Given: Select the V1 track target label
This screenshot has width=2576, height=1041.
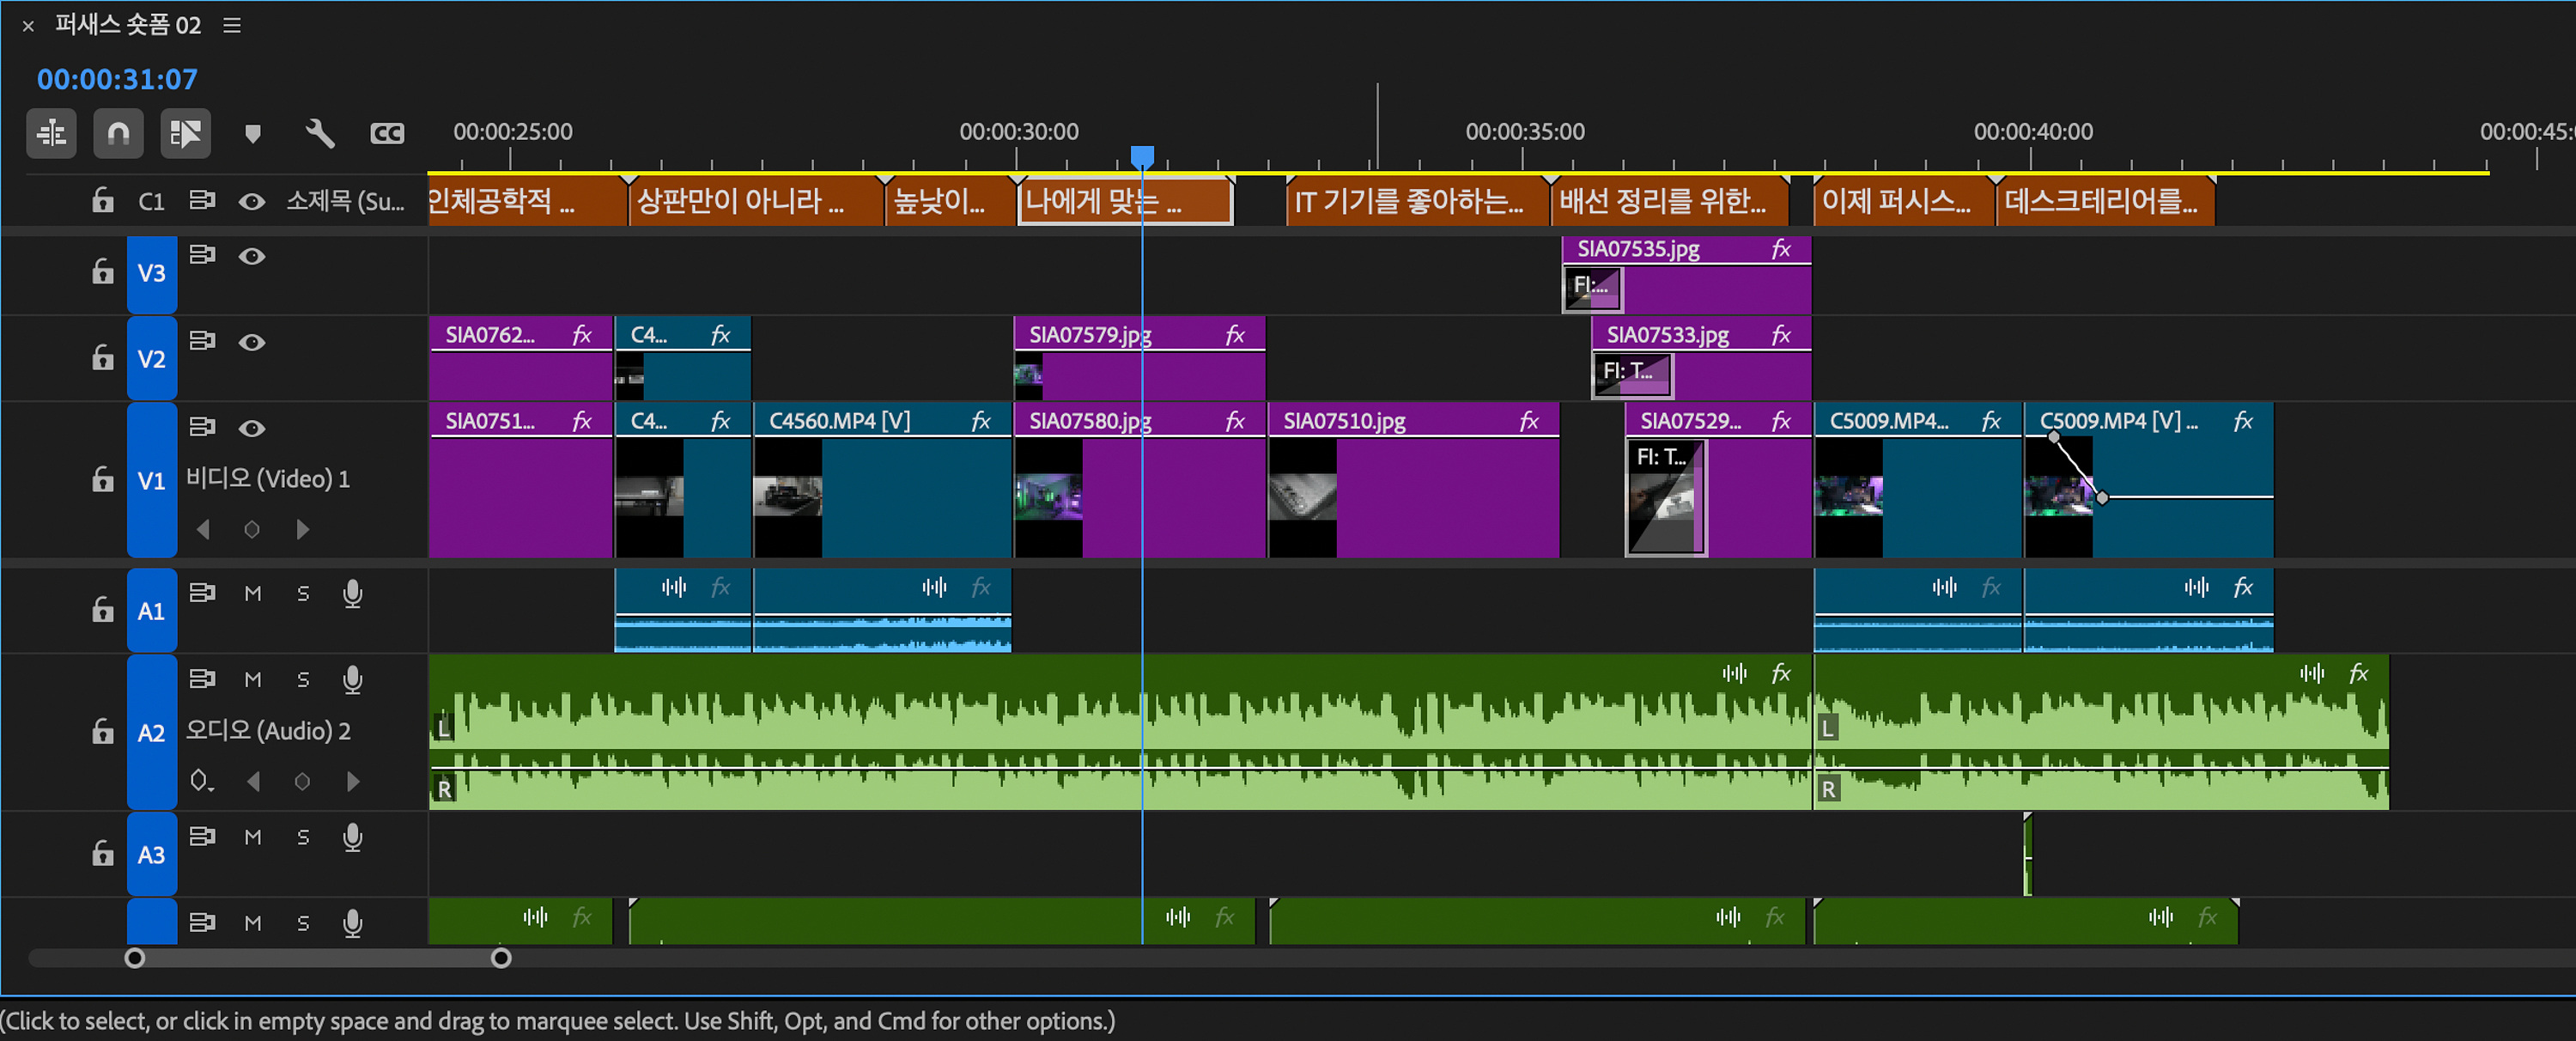Looking at the screenshot, I should (151, 480).
